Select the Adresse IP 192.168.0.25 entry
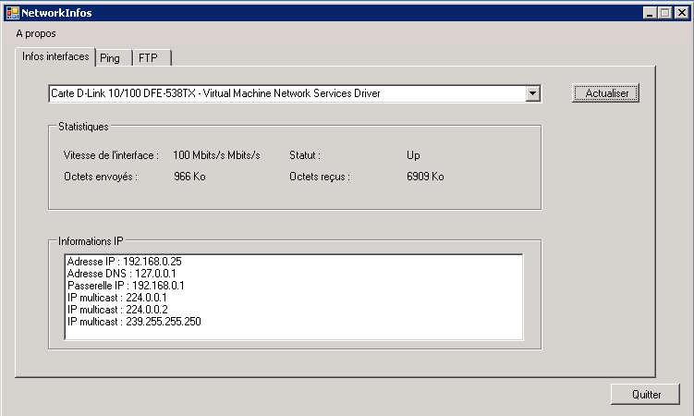The height and width of the screenshot is (416, 694). (124, 262)
